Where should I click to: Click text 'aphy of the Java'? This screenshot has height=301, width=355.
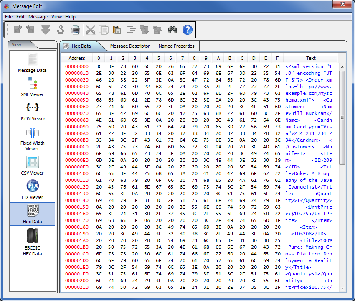click(309, 180)
